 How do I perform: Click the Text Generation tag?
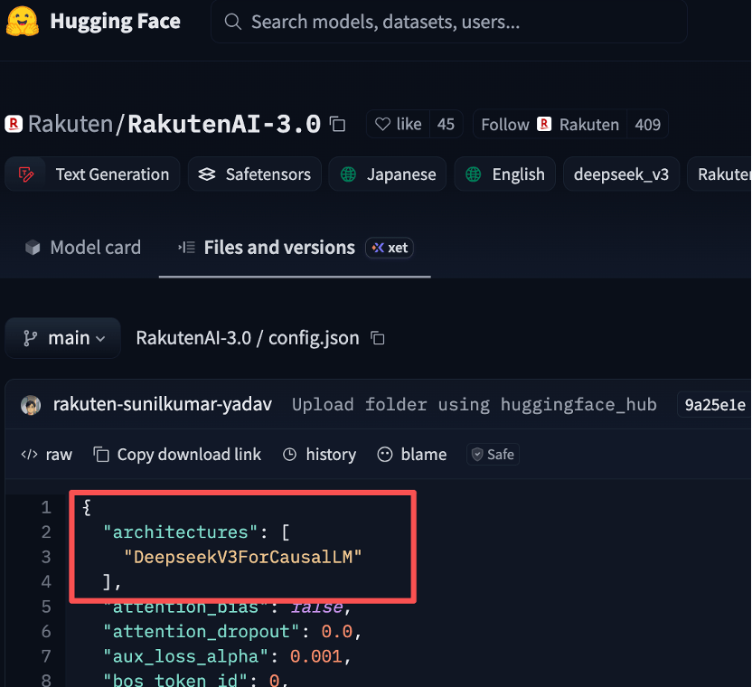tap(94, 174)
